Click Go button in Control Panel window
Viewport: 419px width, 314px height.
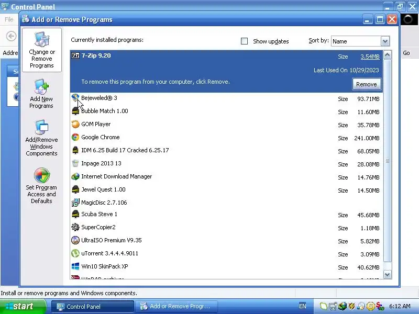(x=406, y=53)
